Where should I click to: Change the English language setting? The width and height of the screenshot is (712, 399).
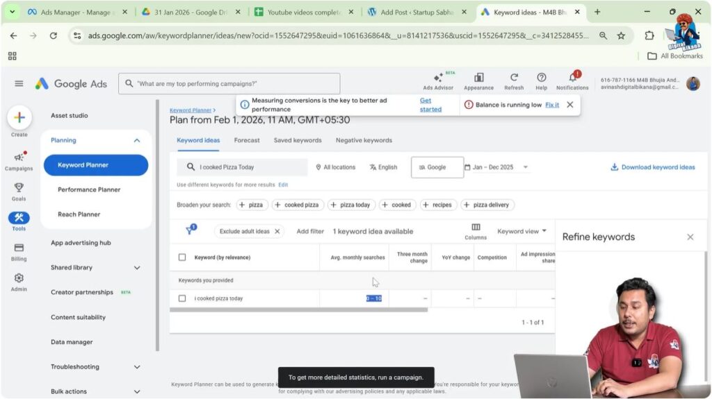point(383,167)
